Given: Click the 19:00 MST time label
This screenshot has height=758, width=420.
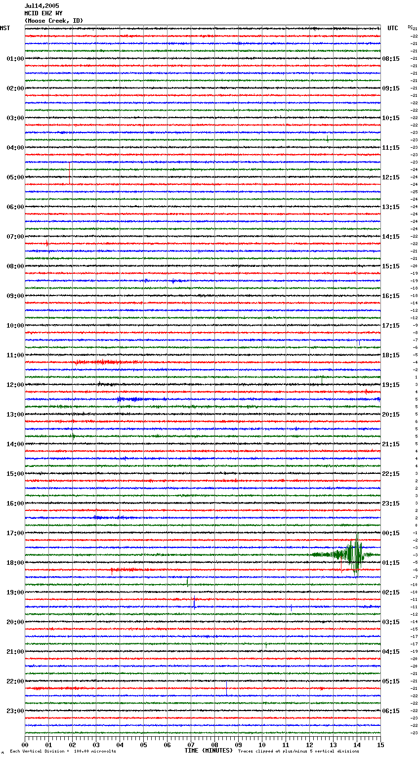Looking at the screenshot, I should pyautogui.click(x=15, y=592).
